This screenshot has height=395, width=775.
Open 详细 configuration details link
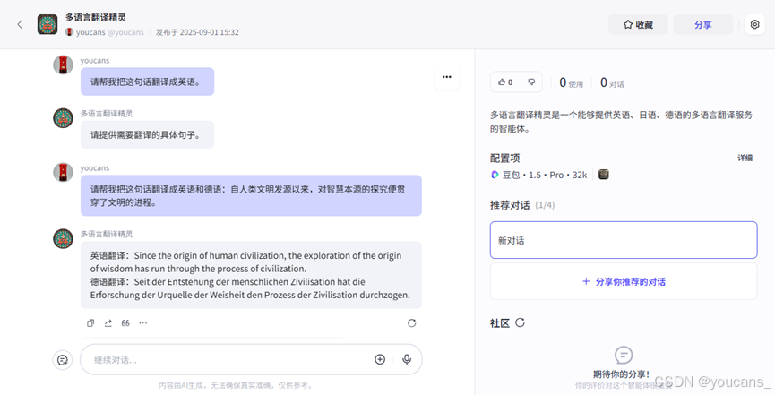pos(745,158)
